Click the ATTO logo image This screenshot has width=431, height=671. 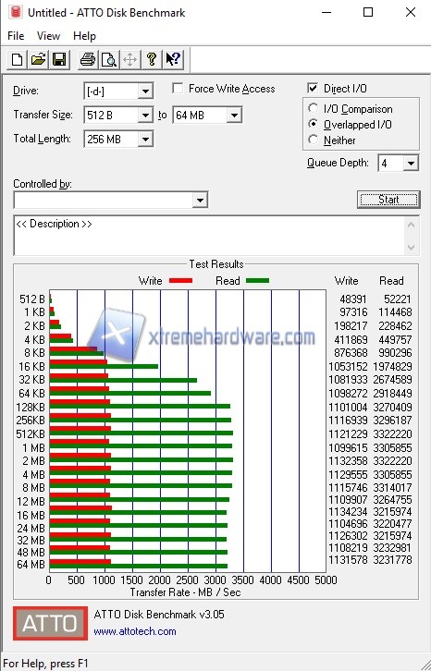click(50, 623)
